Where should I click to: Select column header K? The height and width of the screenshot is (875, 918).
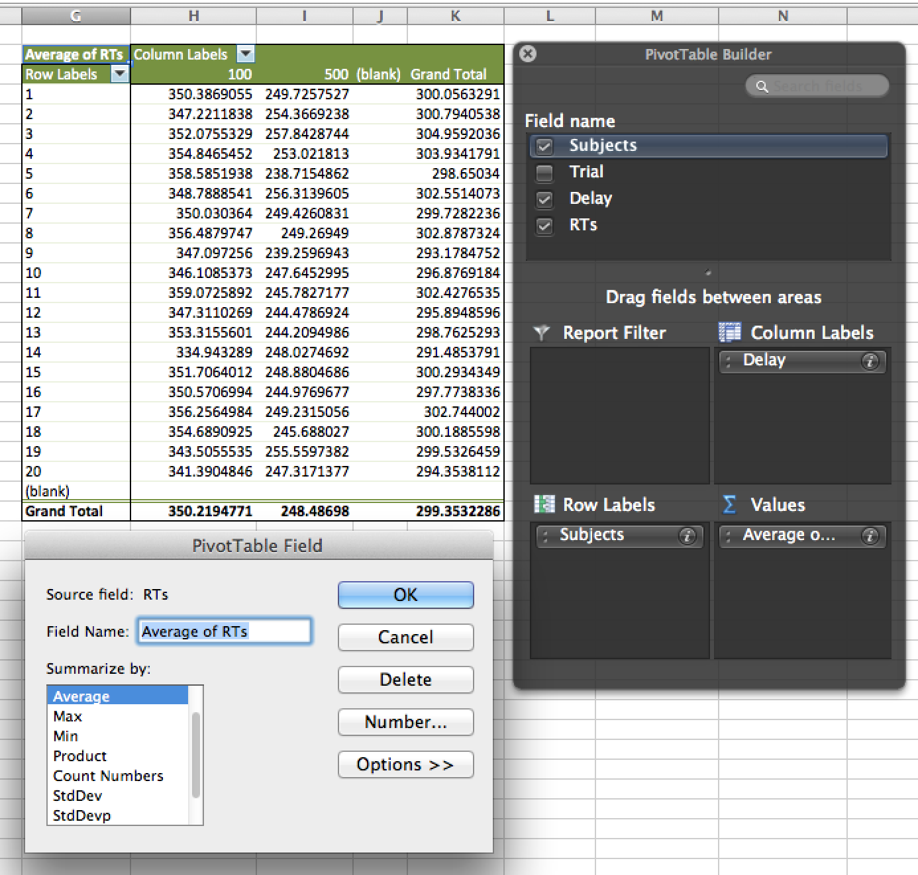point(456,16)
